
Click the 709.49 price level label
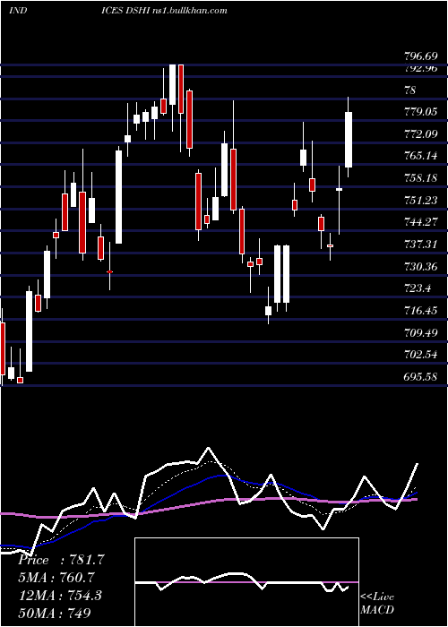(x=421, y=332)
